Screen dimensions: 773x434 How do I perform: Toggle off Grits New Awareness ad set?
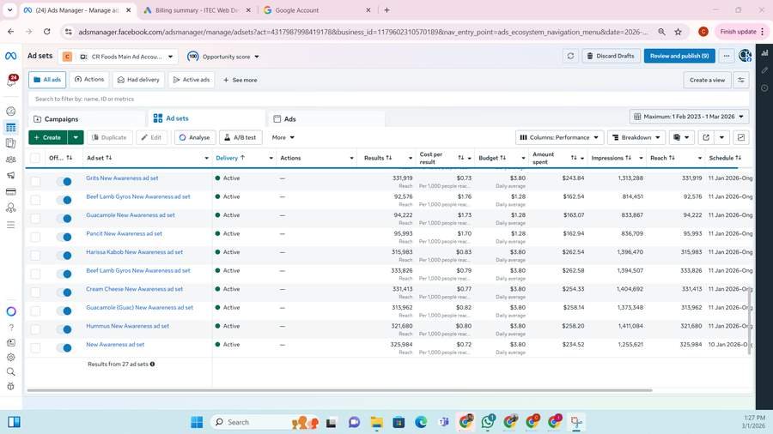[x=64, y=182]
